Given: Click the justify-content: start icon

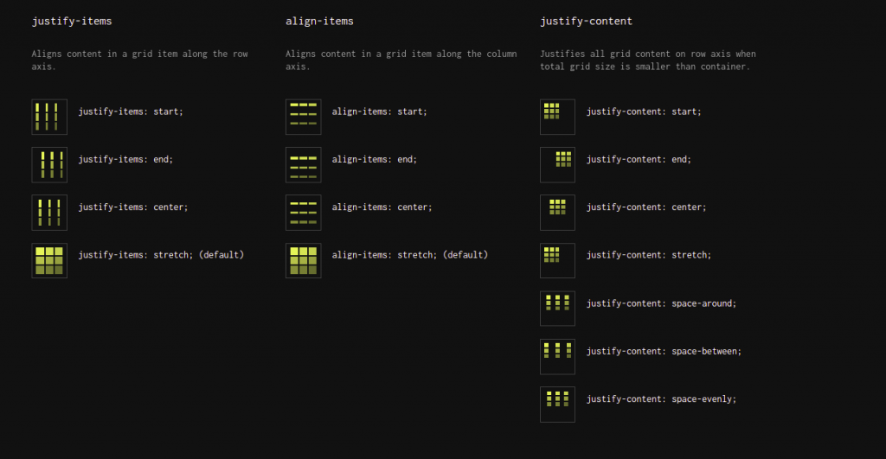Looking at the screenshot, I should click(x=557, y=117).
